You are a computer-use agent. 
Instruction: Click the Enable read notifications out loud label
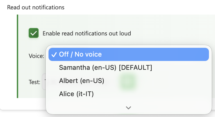click(x=87, y=34)
